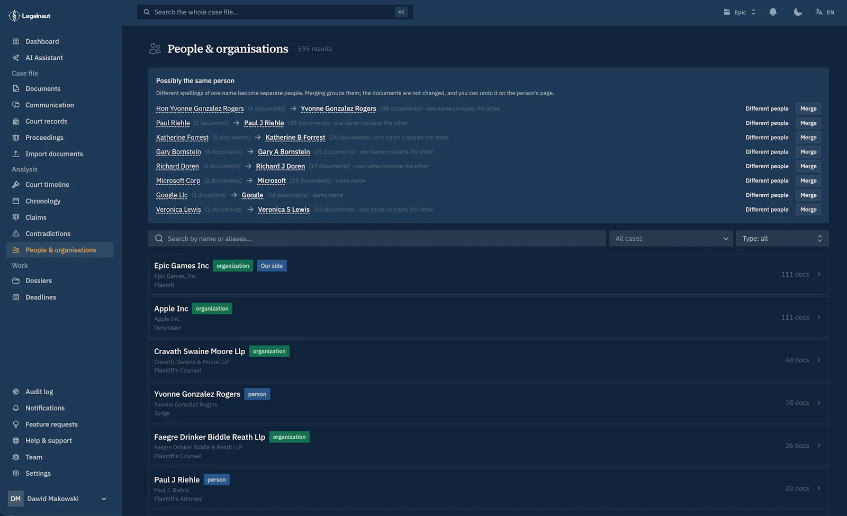Click the Court records building icon
Image resolution: width=847 pixels, height=516 pixels.
(x=16, y=122)
